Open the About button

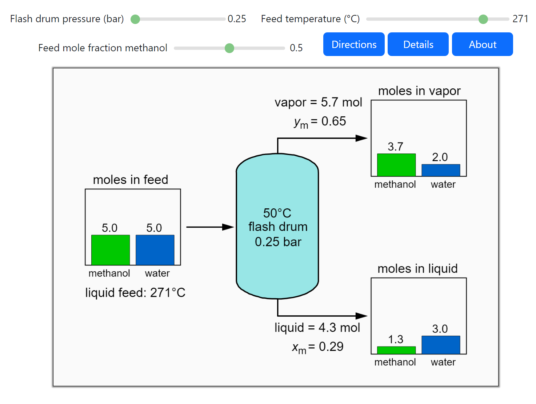482,44
